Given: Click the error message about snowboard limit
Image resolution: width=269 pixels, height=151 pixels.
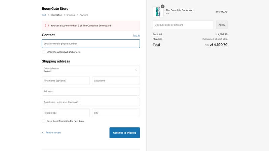Looking at the screenshot, I should (x=81, y=26).
